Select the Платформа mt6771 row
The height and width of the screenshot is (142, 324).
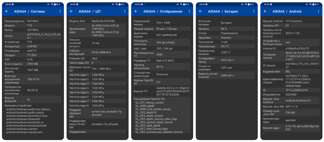(33, 51)
